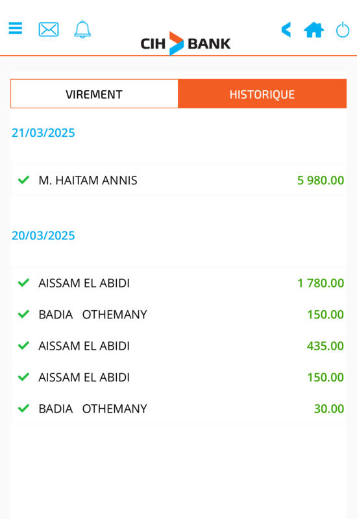The width and height of the screenshot is (357, 519).
Task: Click the BADIA OTHEMANY 150.00 amount
Action: pos(326,315)
